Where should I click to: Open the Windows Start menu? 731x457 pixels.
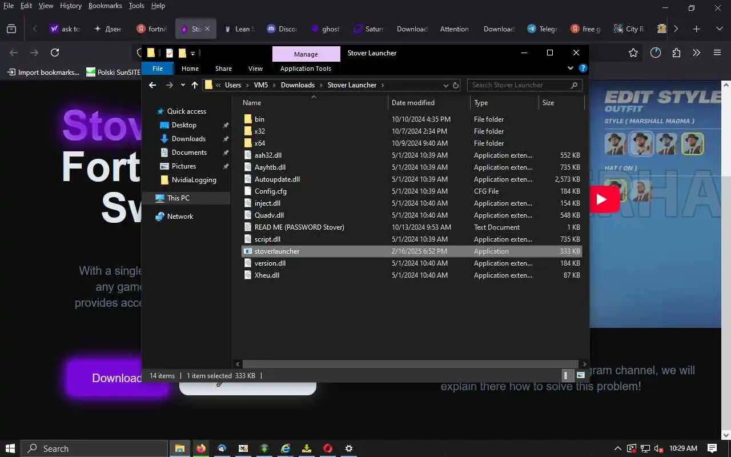(x=10, y=448)
